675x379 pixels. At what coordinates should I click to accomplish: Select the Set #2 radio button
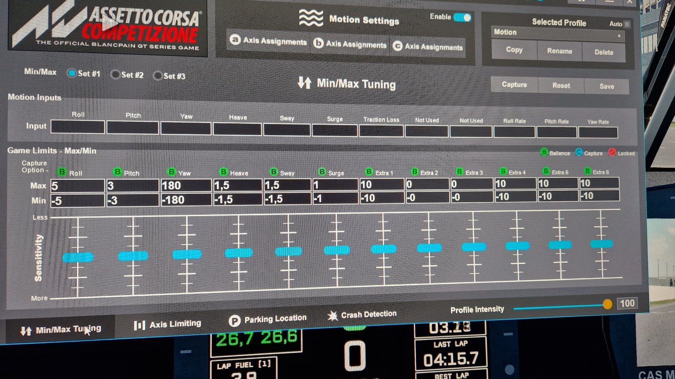click(x=115, y=75)
